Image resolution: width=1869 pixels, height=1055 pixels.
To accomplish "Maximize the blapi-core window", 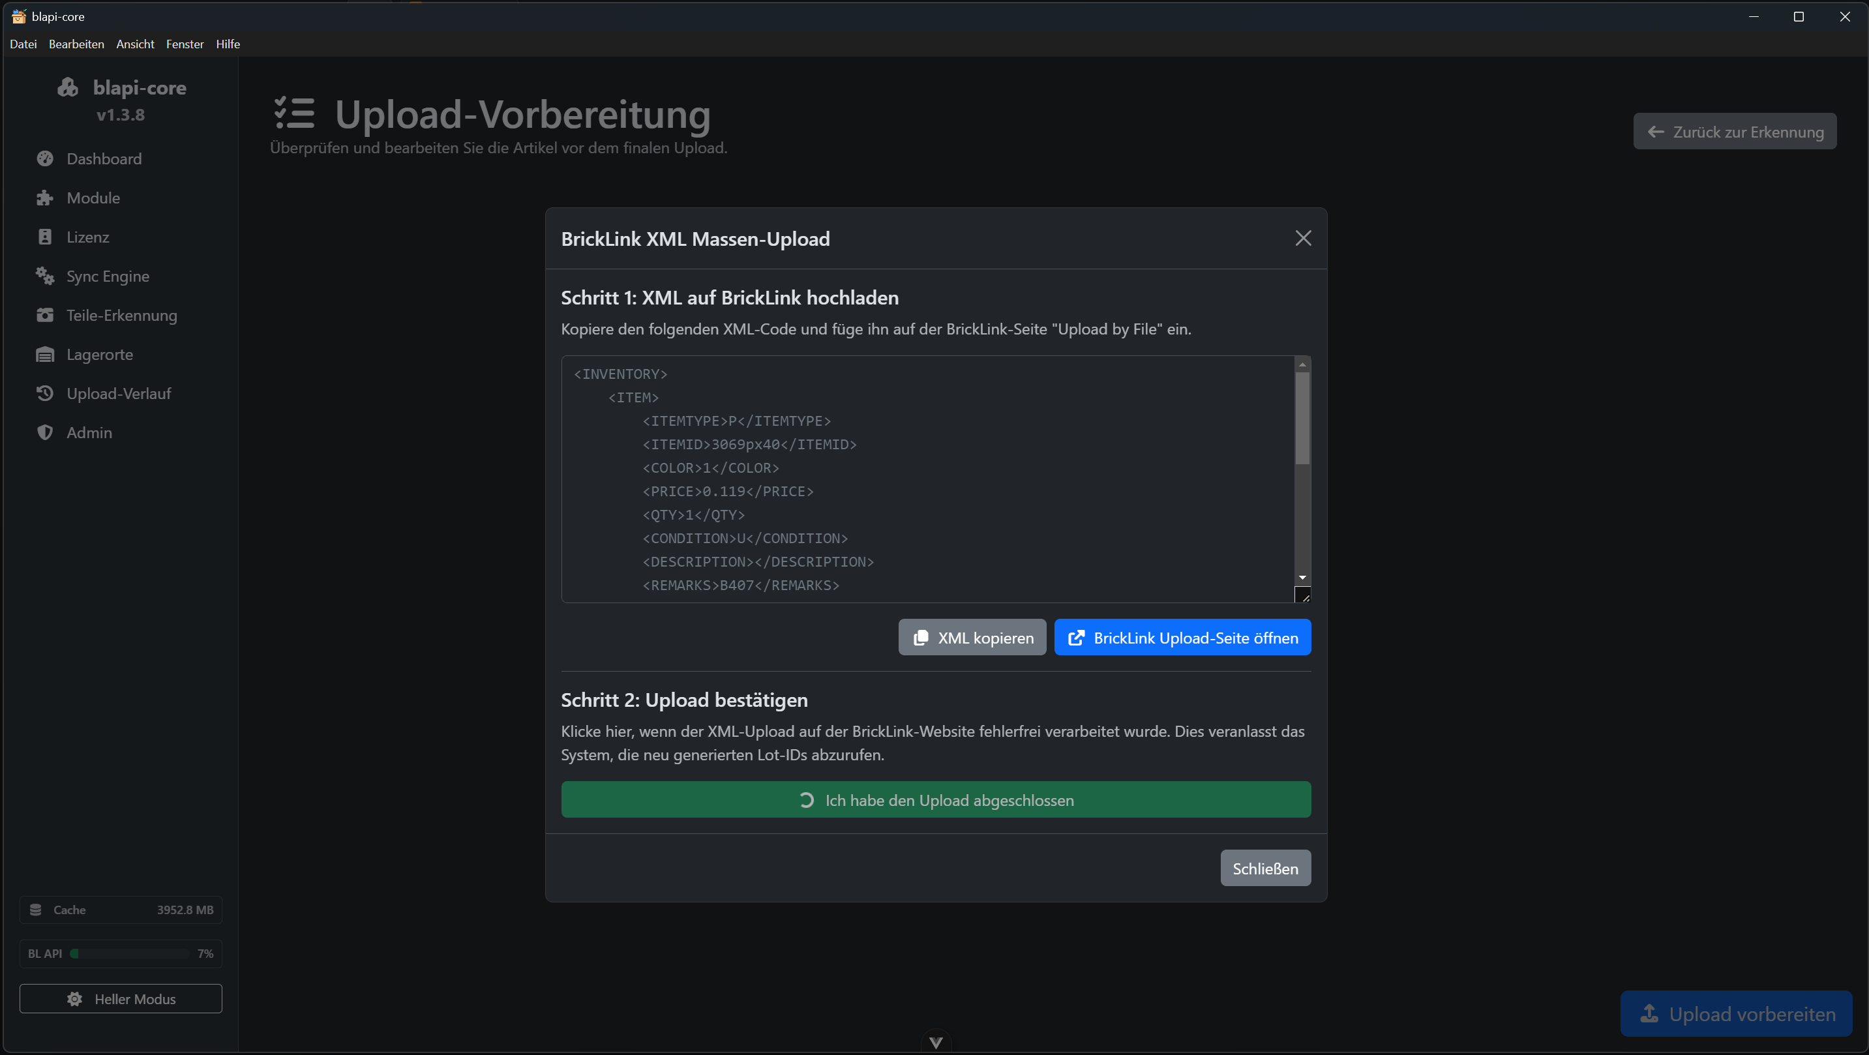I will coord(1799,16).
